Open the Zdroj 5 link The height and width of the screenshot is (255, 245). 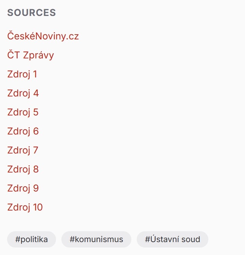point(23,112)
